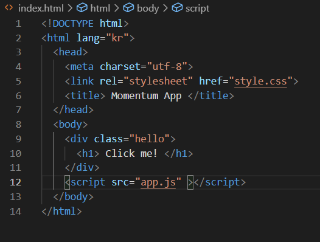
Task: Click the rel attribute on line 5
Action: tap(108, 81)
